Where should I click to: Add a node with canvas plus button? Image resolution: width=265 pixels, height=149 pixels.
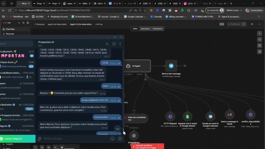[260, 33]
